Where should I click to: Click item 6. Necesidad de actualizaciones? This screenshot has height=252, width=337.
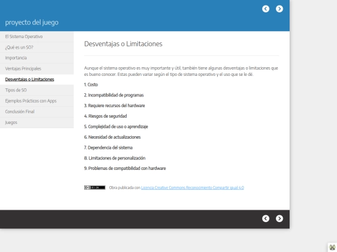(x=112, y=137)
